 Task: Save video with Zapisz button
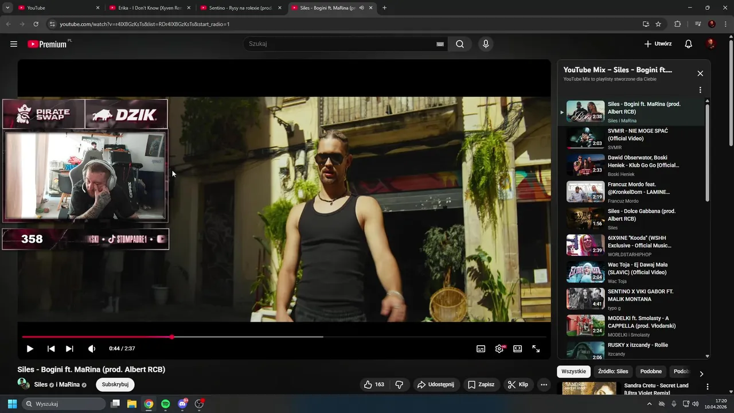481,385
